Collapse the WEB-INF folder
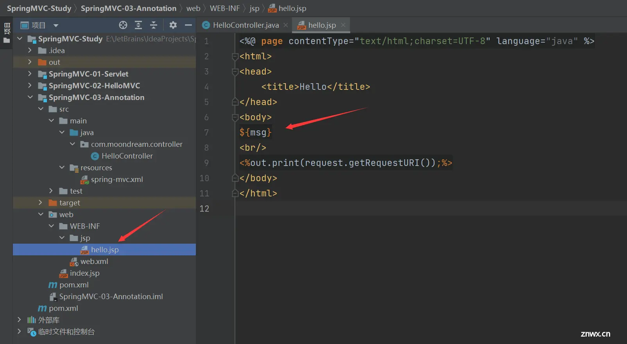Image resolution: width=627 pixels, height=344 pixels. 51,226
